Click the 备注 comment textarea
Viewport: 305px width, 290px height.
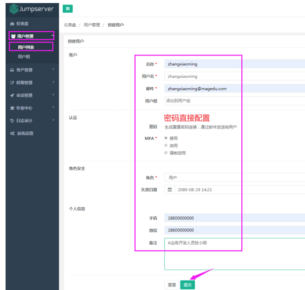pos(235,254)
